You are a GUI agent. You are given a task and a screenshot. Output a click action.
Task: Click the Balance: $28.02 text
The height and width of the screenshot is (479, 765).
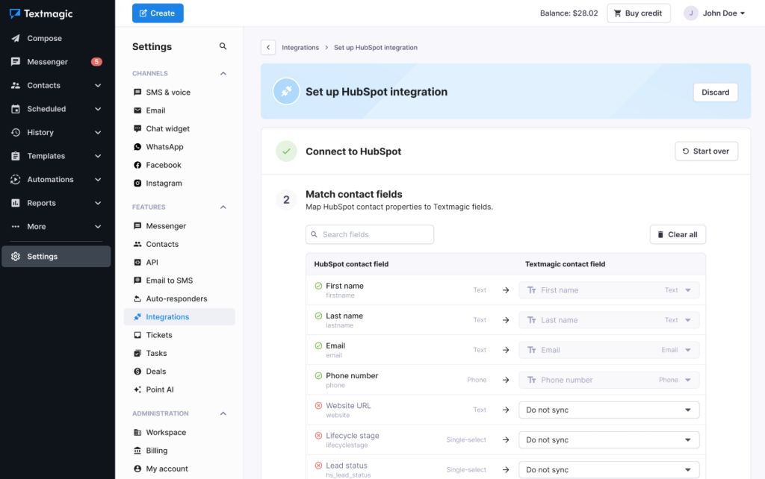click(569, 13)
